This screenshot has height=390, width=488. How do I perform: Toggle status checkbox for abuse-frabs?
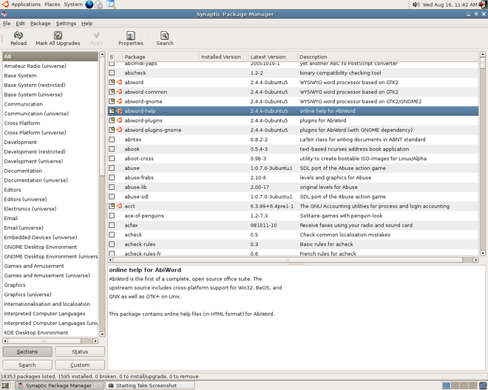coord(112,177)
